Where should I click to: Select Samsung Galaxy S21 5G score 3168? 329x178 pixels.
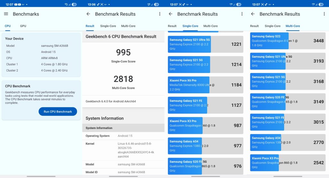pyautogui.click(x=288, y=81)
